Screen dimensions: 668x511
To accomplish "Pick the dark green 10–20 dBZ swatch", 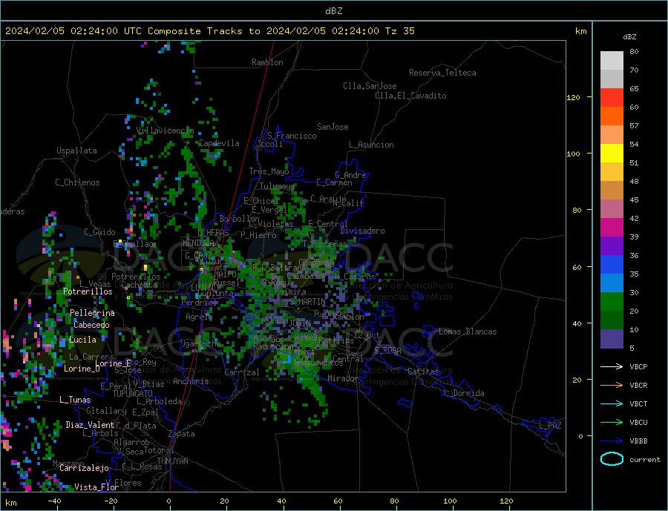I will point(612,320).
